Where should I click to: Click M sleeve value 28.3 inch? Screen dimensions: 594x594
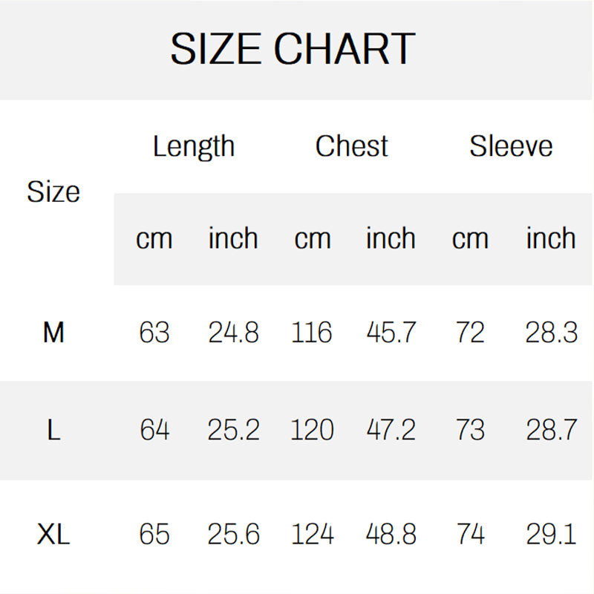551,333
